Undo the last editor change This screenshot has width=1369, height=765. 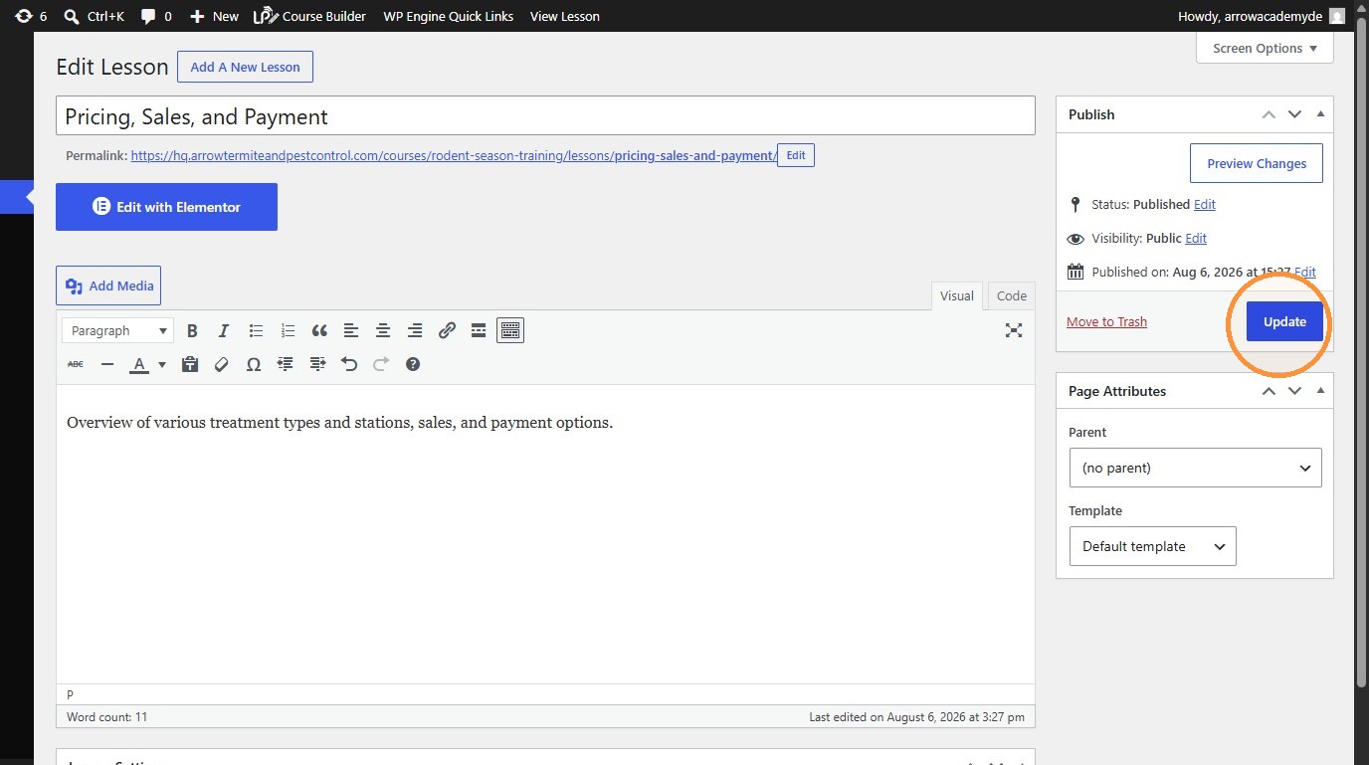[x=349, y=364]
